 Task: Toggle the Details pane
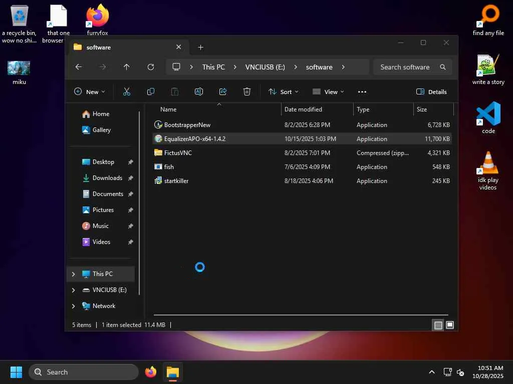pyautogui.click(x=431, y=92)
